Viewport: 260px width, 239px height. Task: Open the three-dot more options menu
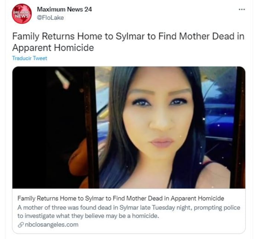tap(241, 9)
